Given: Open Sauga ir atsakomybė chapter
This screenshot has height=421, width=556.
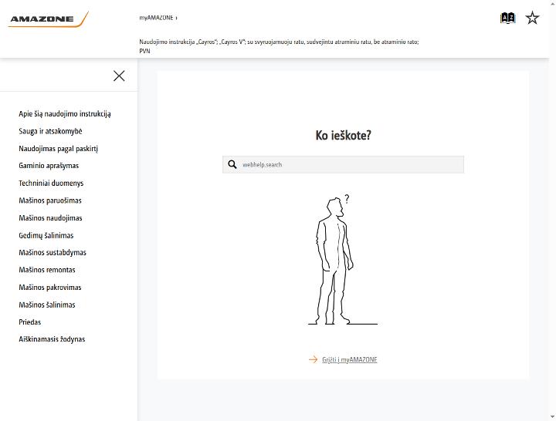Looking at the screenshot, I should [x=50, y=131].
